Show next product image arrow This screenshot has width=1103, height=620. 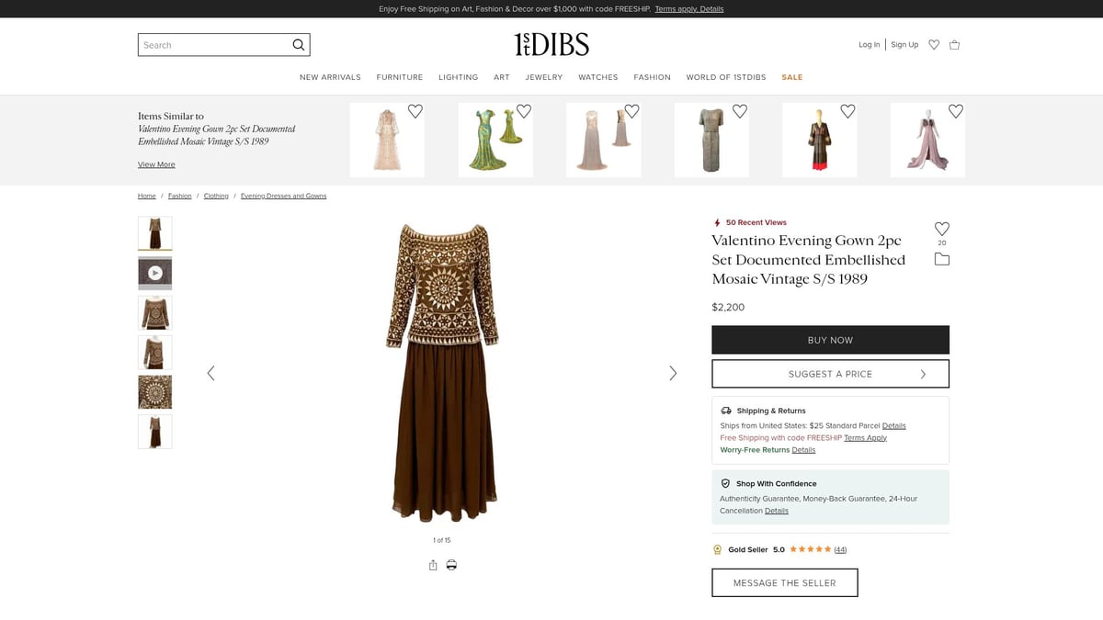tap(673, 373)
